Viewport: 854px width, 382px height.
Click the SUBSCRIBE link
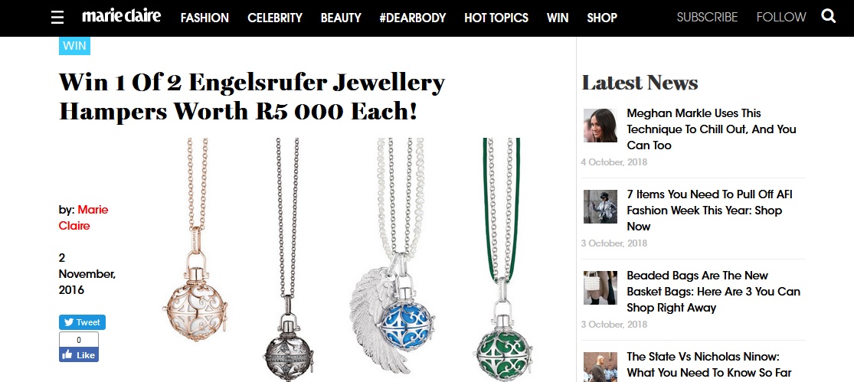point(707,18)
